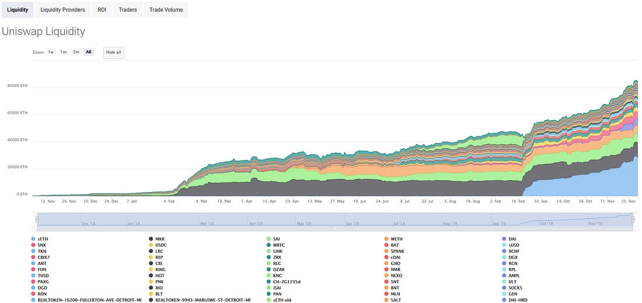
Task: Click the SOCKS legend label
Action: 515,288
